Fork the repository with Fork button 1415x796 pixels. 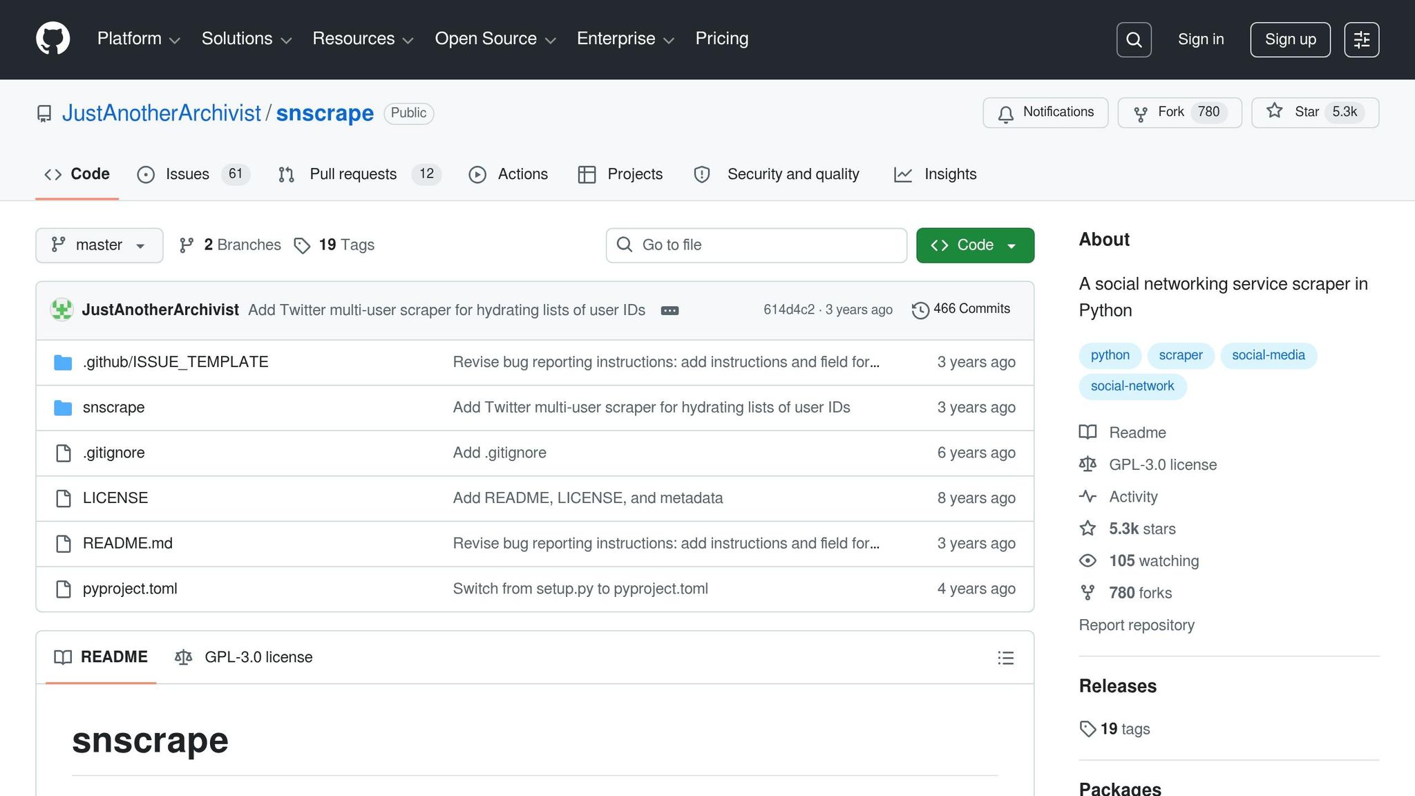point(1179,113)
